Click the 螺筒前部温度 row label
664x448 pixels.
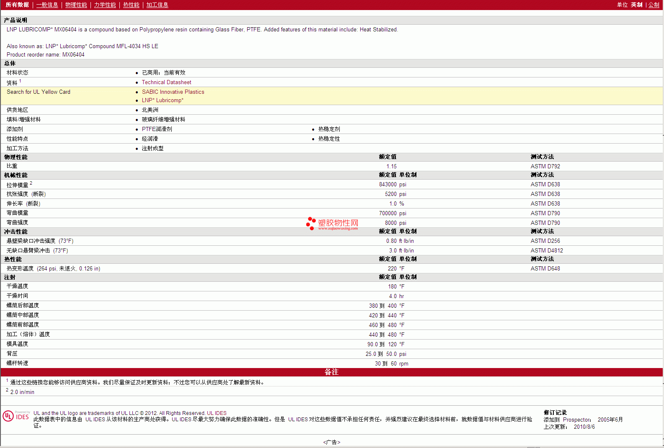click(x=23, y=325)
